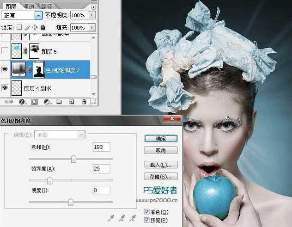292x227 pixels.
Task: Click the new layer icon
Action: 71,101
